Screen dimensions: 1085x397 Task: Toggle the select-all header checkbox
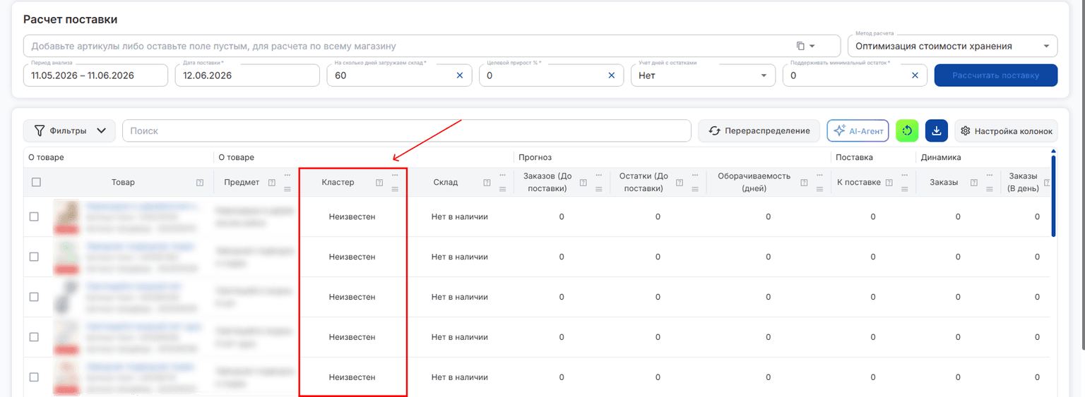[x=36, y=182]
